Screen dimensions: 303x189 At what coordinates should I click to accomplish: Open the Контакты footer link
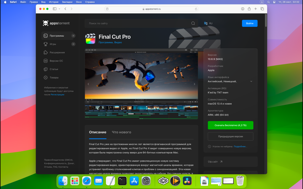63,167
